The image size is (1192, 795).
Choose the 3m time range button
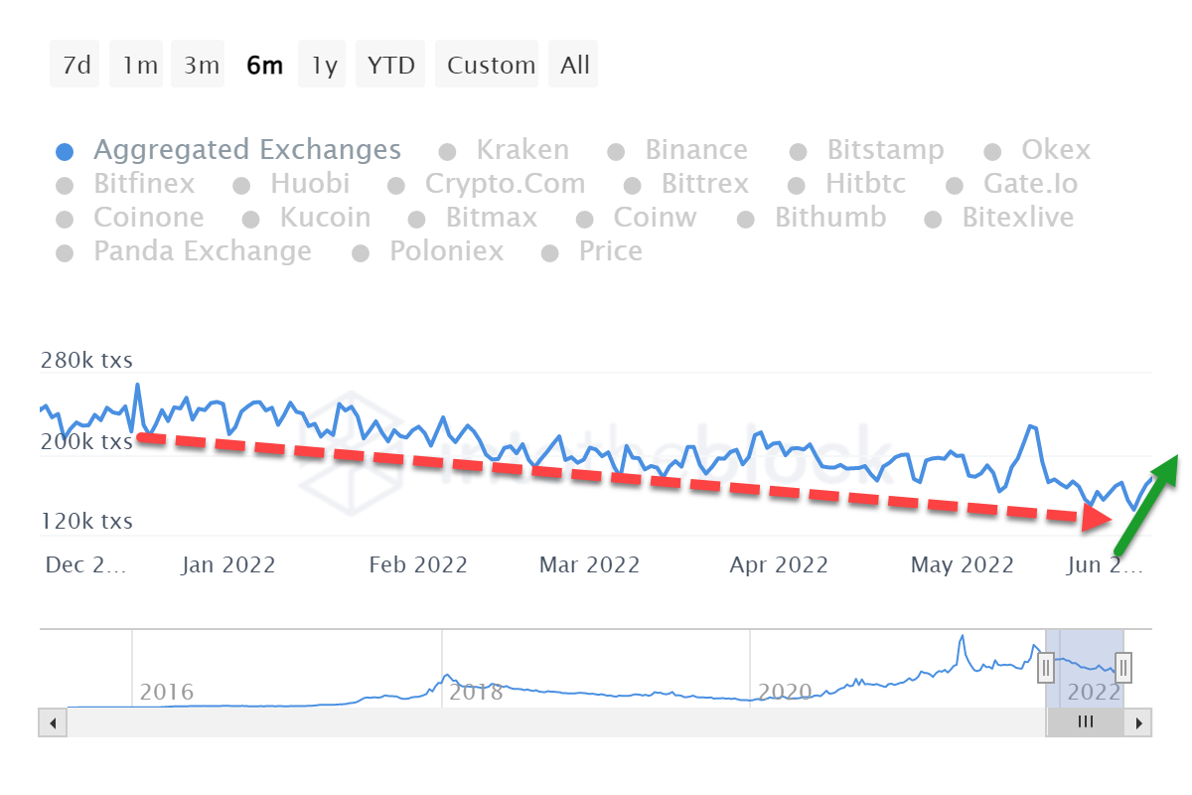(x=201, y=66)
